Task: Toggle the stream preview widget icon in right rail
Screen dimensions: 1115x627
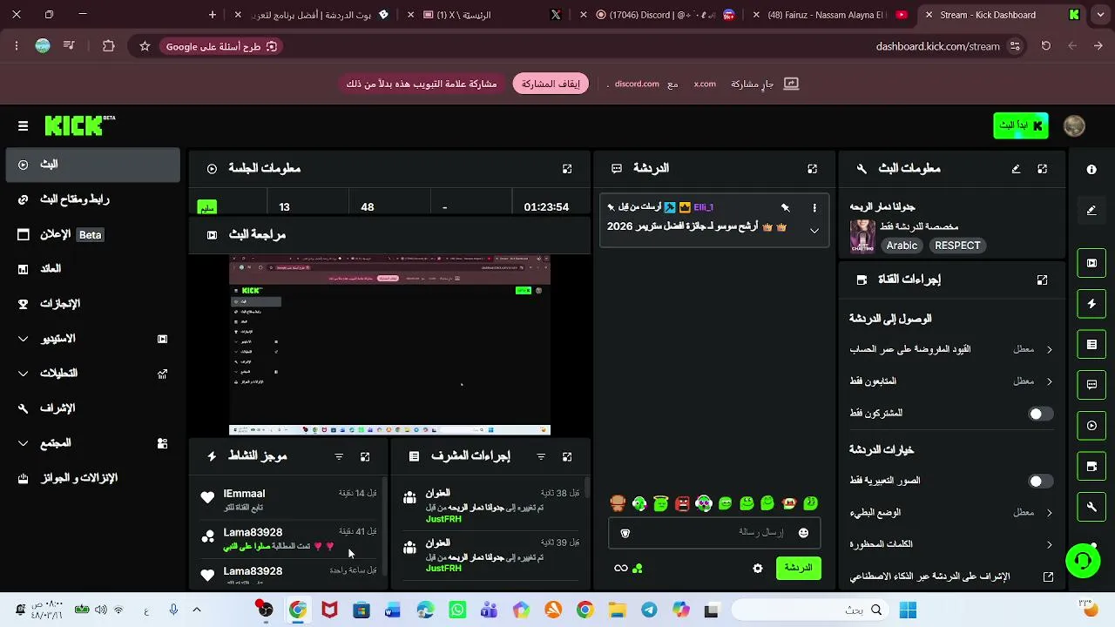Action: [x=1091, y=263]
